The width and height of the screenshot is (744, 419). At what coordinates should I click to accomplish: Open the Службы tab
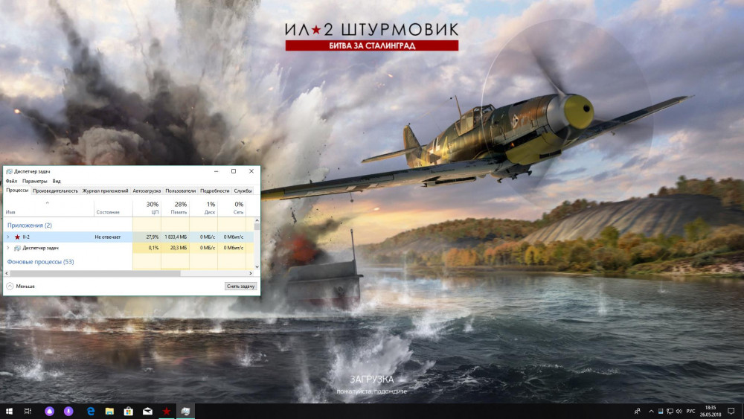click(243, 191)
